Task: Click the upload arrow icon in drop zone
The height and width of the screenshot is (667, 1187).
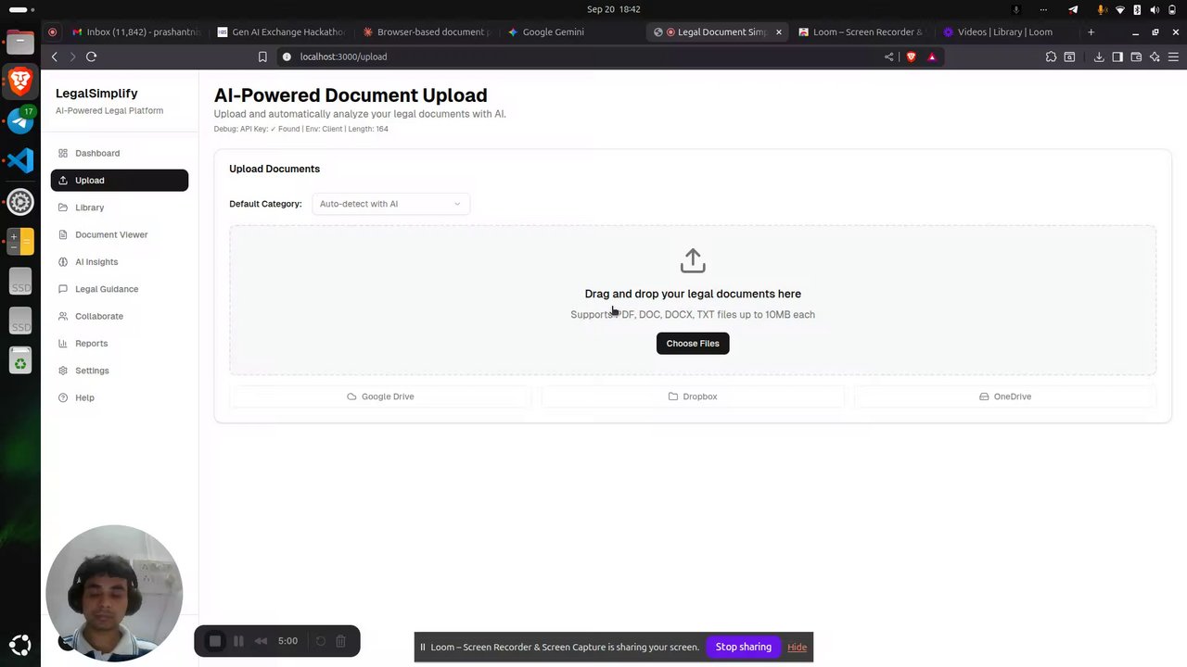Action: (x=693, y=260)
